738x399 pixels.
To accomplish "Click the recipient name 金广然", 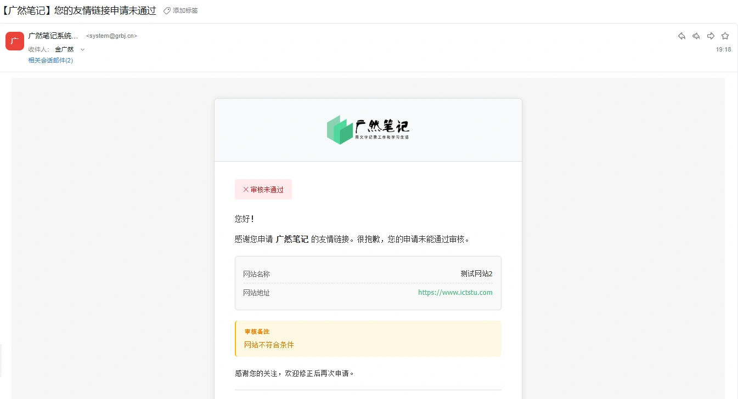I will point(64,49).
